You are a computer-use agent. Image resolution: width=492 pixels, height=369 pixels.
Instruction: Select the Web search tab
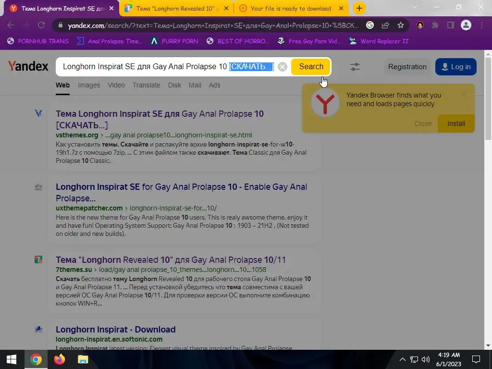click(x=63, y=86)
